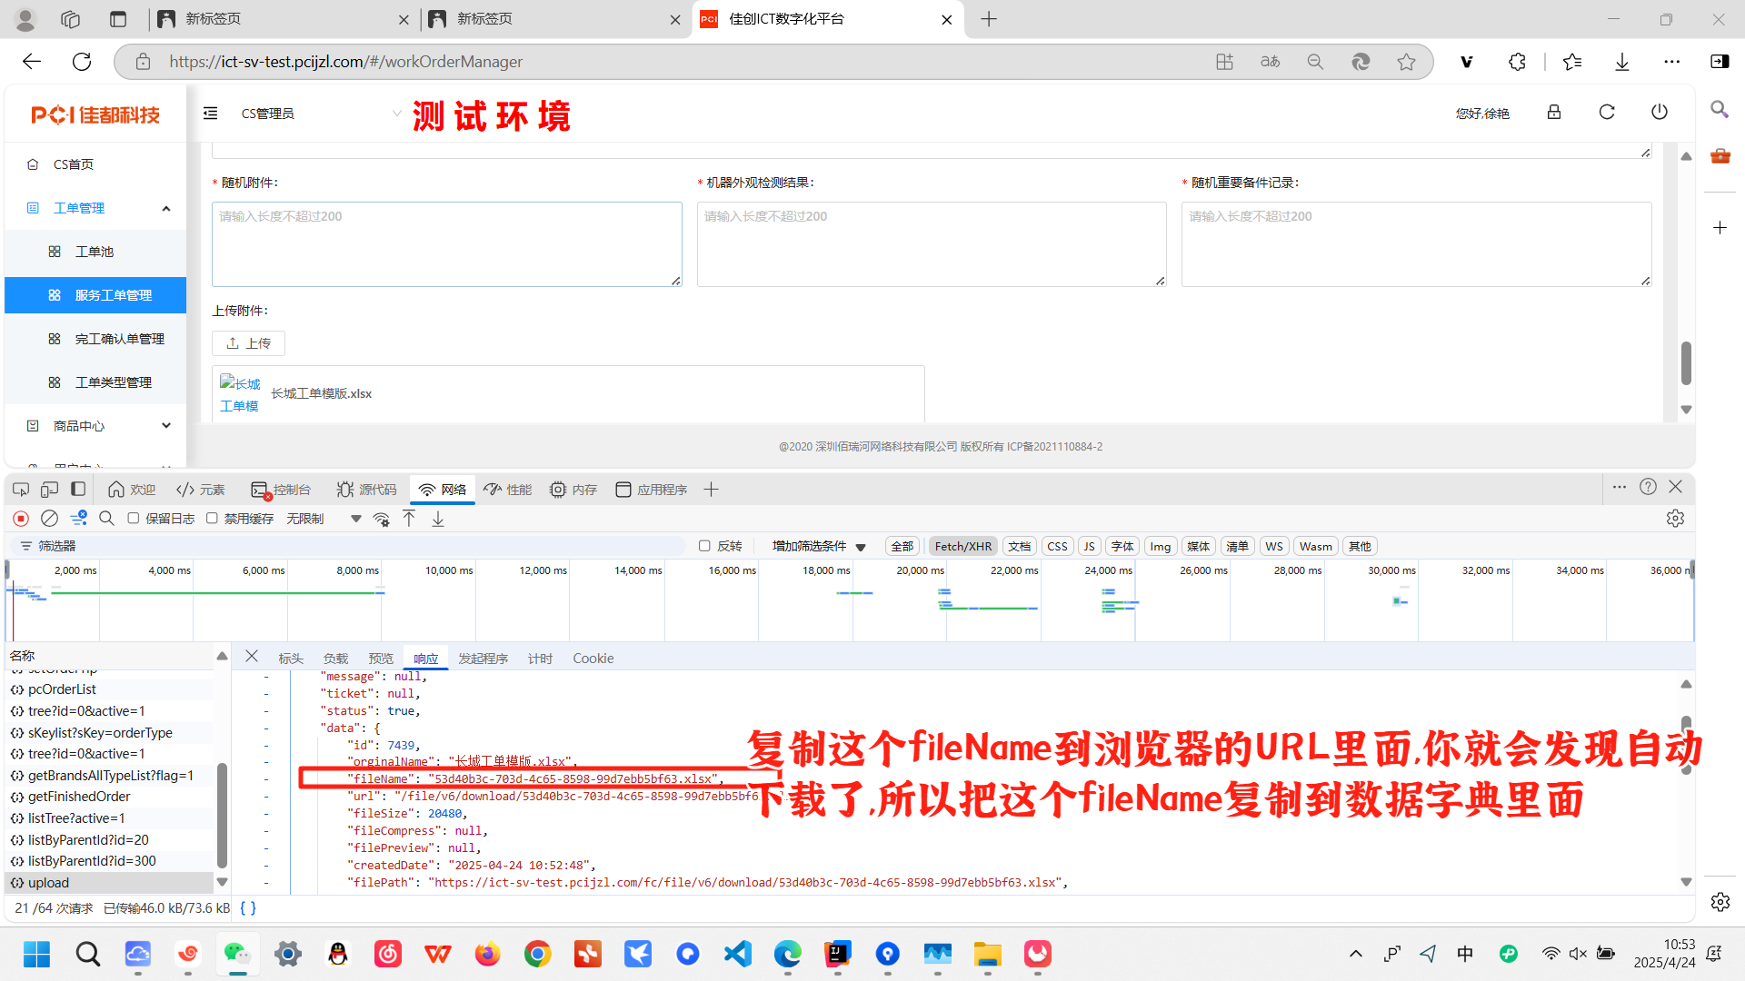This screenshot has height=981, width=1745.
Task: Click into the 随机附件 text area
Action: pos(446,244)
